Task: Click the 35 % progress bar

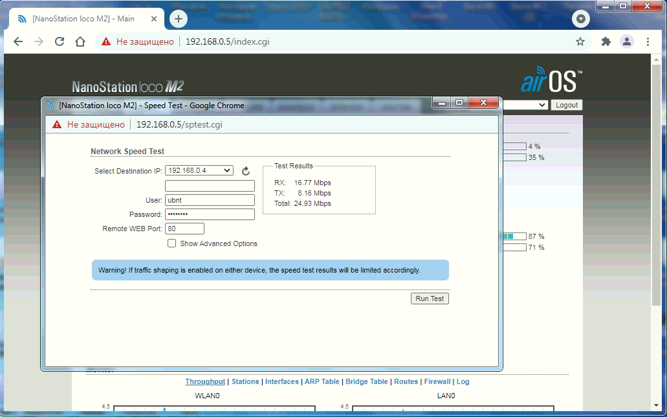Action: (x=514, y=157)
